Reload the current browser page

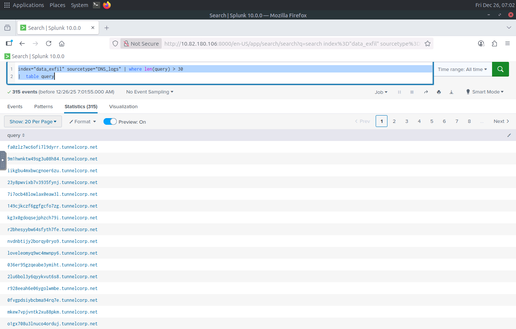pos(49,43)
